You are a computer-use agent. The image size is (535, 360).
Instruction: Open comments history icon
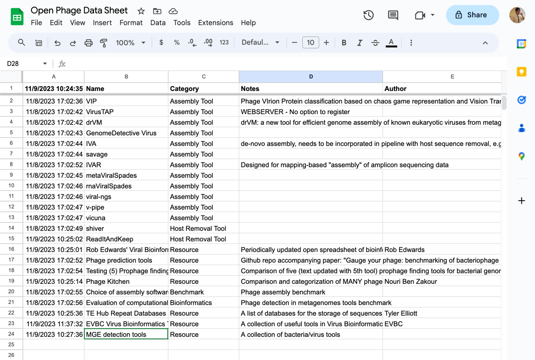click(393, 15)
